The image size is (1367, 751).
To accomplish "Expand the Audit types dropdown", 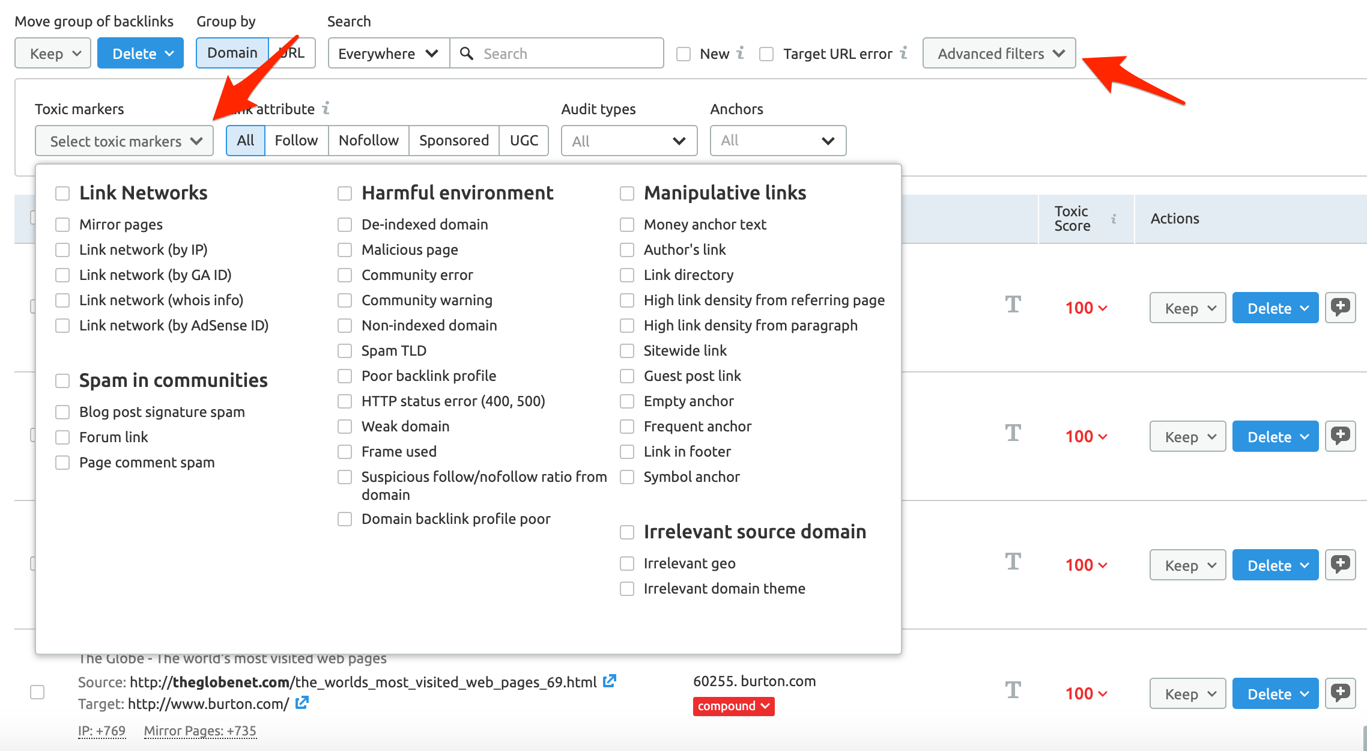I will [x=628, y=140].
